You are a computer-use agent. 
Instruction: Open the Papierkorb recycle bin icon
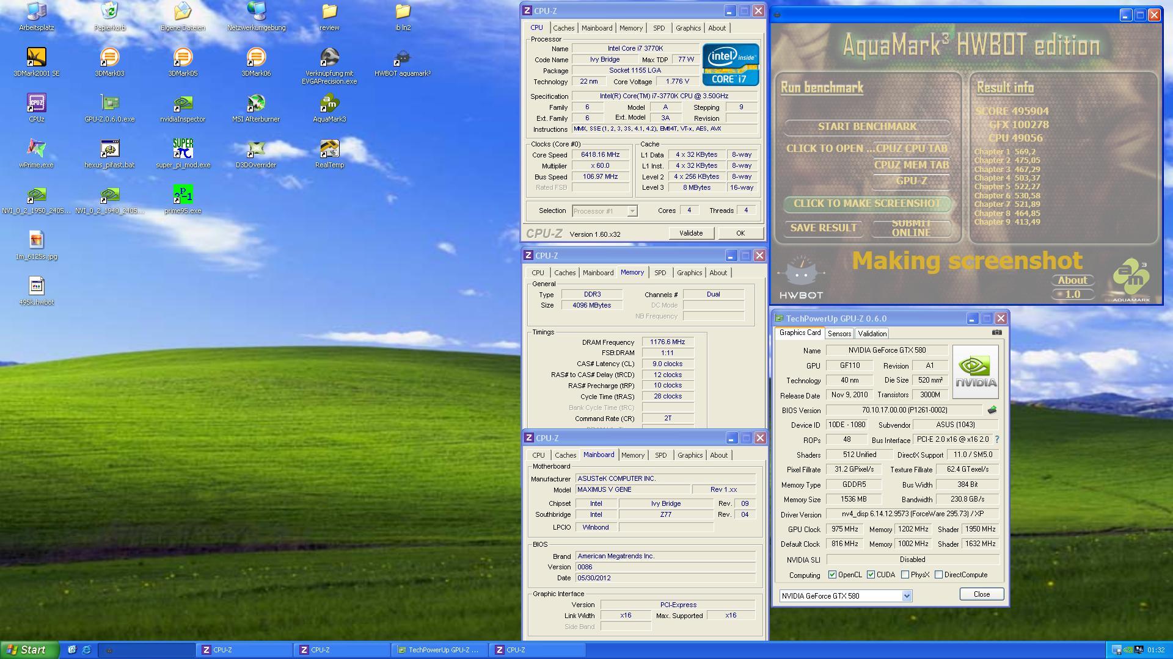(x=109, y=15)
